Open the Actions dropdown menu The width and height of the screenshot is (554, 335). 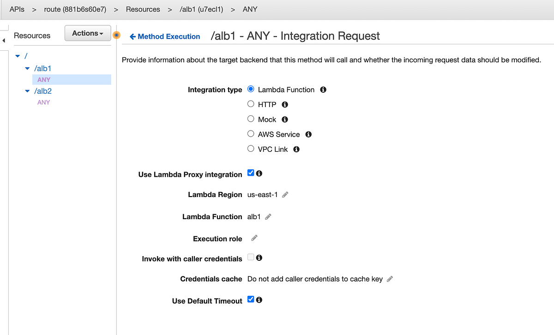(87, 33)
